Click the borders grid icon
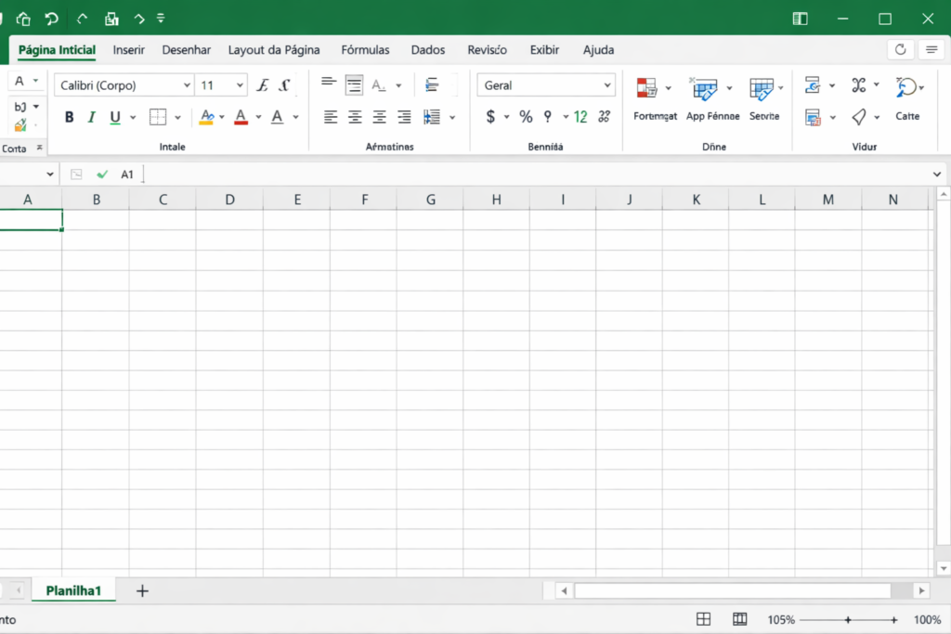This screenshot has width=951, height=634. (158, 117)
